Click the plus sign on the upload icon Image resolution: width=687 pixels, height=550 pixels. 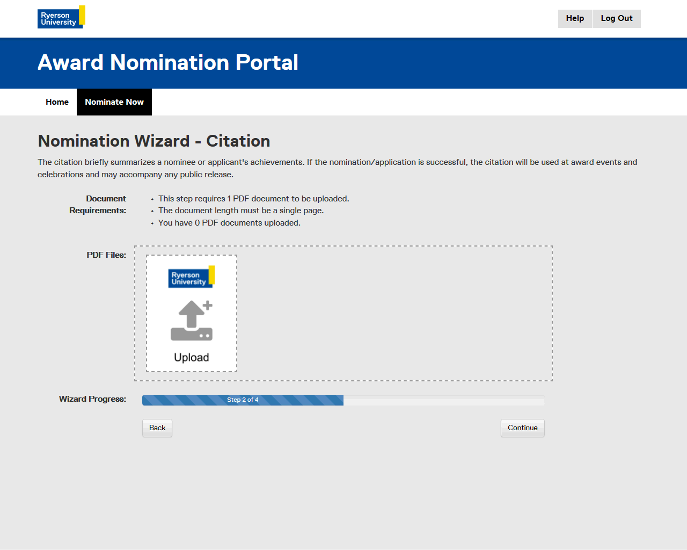tap(208, 305)
